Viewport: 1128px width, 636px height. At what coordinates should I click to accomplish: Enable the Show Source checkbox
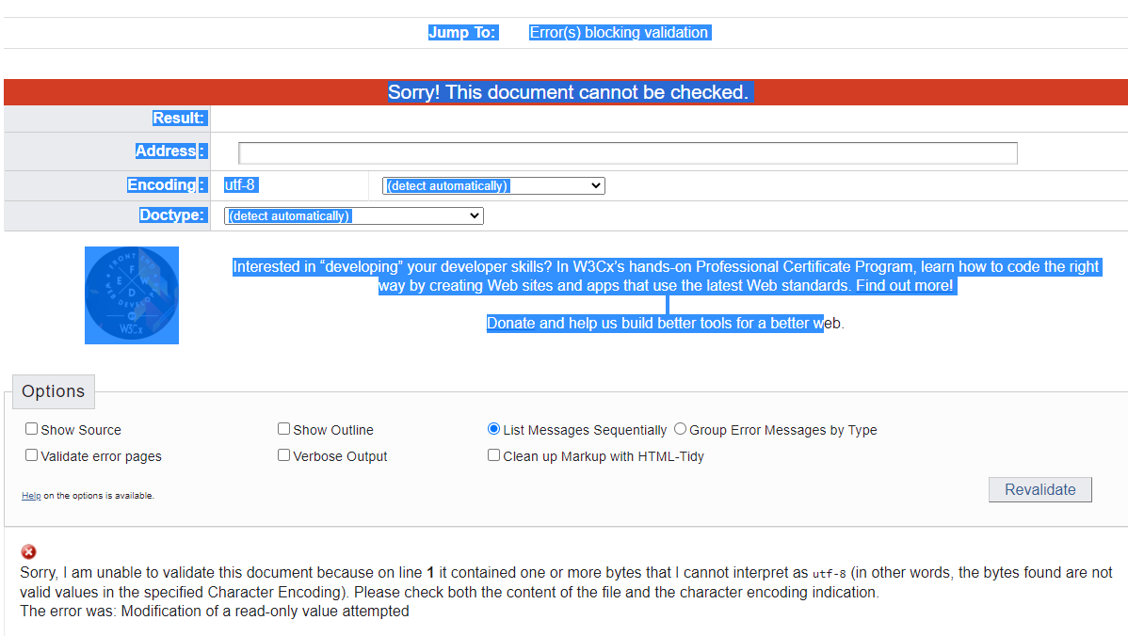(32, 429)
